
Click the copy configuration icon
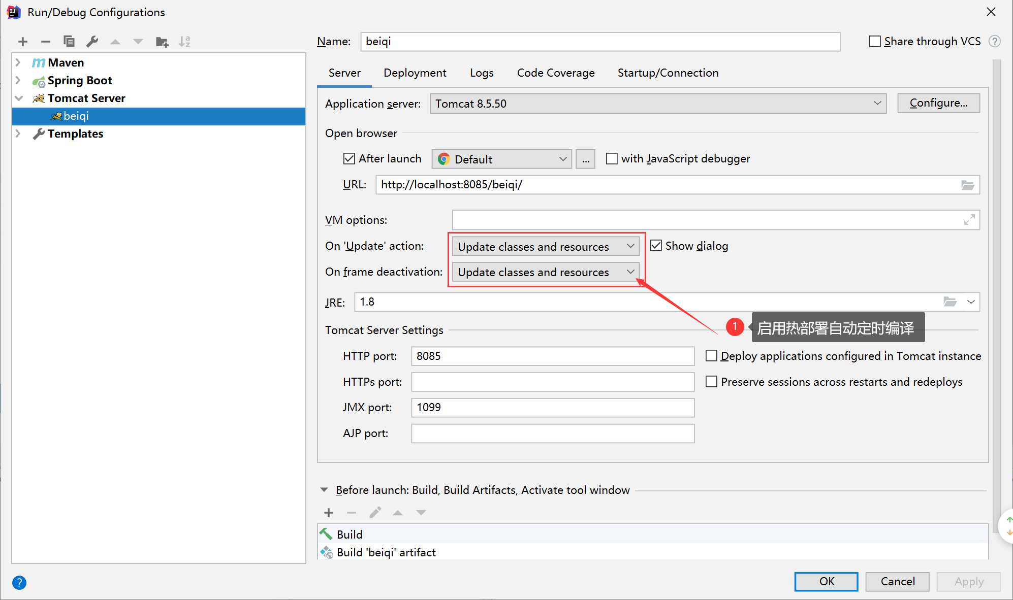[x=69, y=42]
